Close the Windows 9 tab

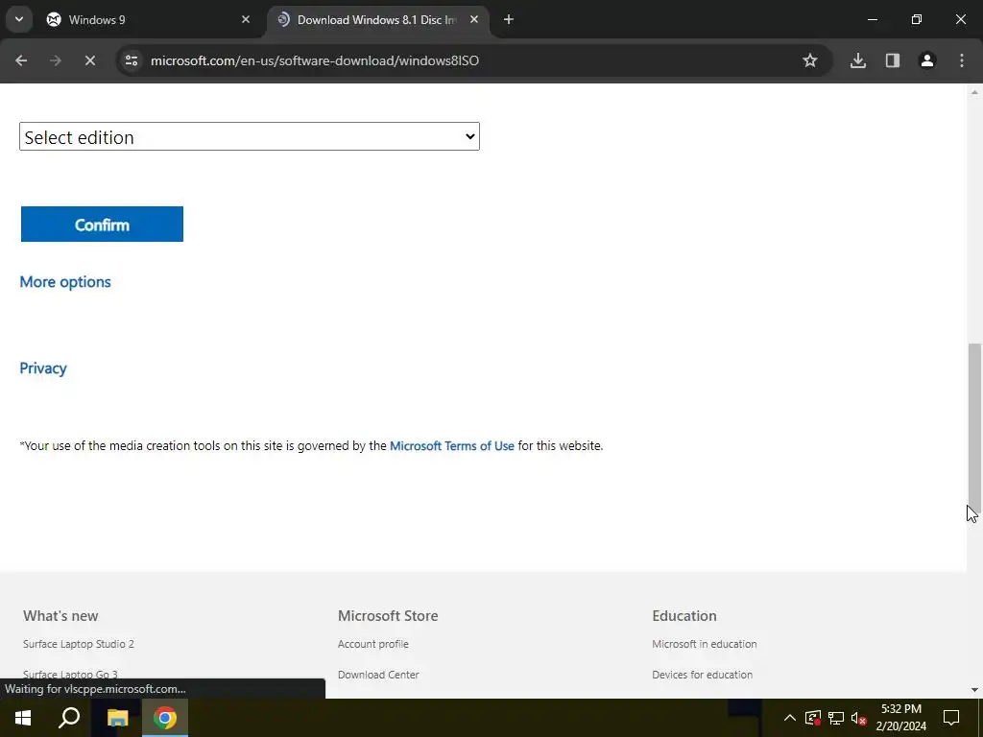point(246,19)
